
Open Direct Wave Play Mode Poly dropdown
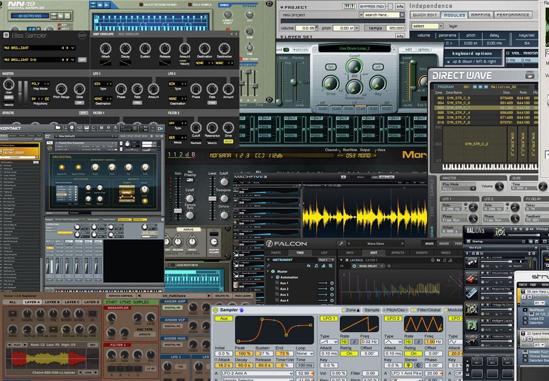pos(473,189)
